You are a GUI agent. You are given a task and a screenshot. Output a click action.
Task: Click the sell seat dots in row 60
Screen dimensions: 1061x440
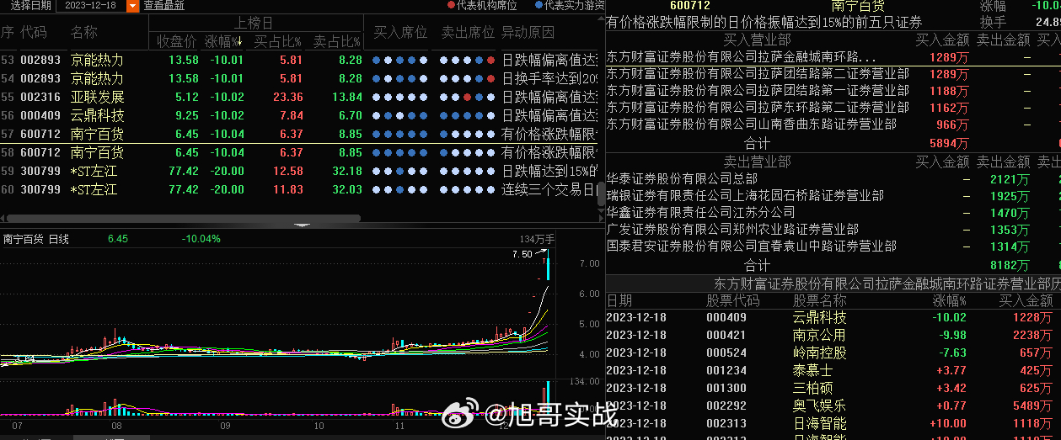click(468, 189)
